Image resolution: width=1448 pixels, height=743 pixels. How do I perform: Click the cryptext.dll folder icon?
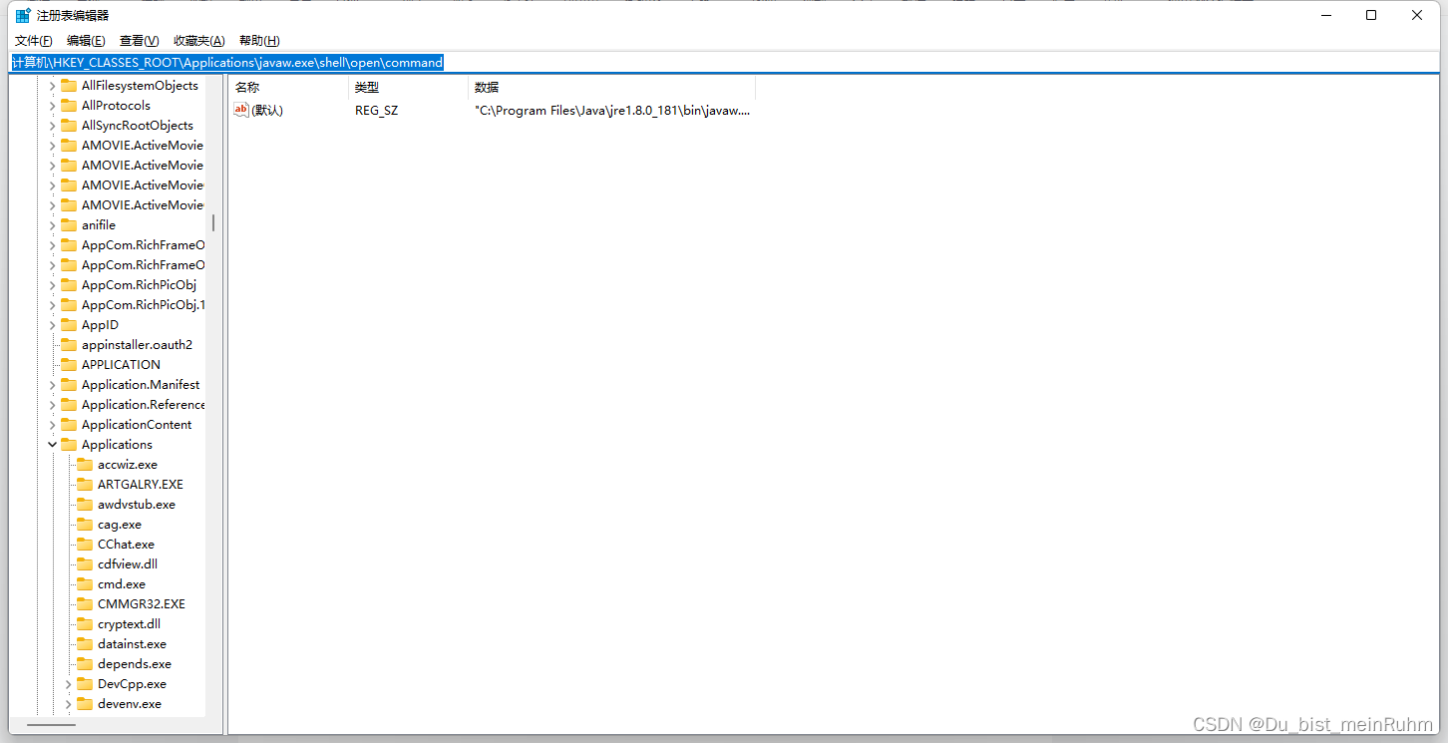point(87,623)
